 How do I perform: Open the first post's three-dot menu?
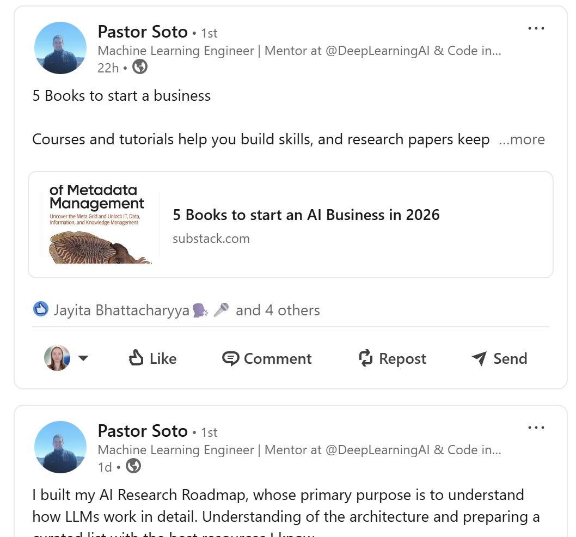[536, 28]
